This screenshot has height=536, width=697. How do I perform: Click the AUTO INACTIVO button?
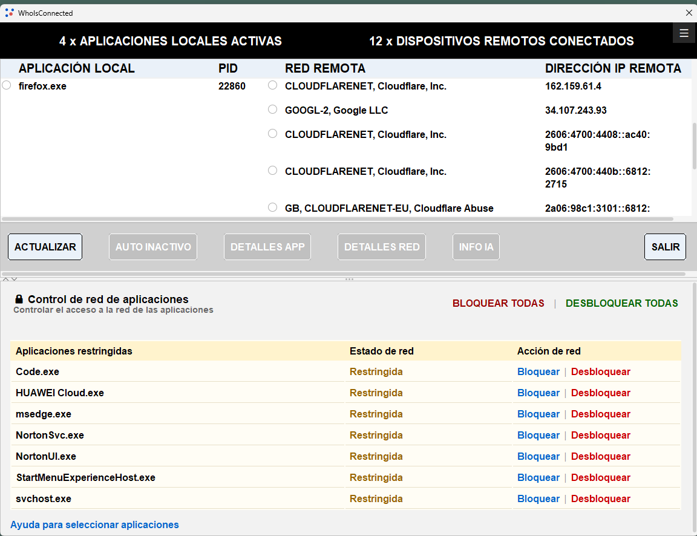(153, 247)
